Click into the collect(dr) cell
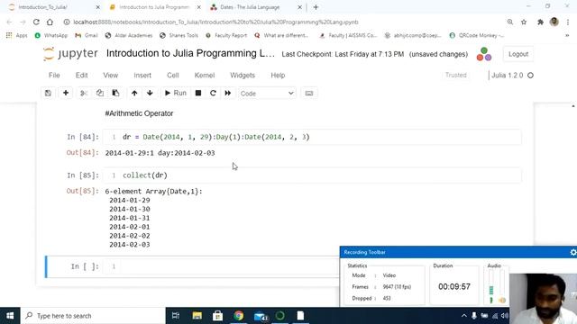Viewport: 577px width, 324px height. point(312,175)
